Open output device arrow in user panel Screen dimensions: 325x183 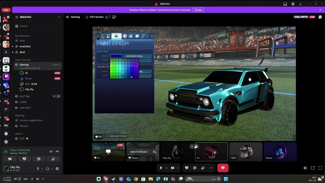(52, 169)
